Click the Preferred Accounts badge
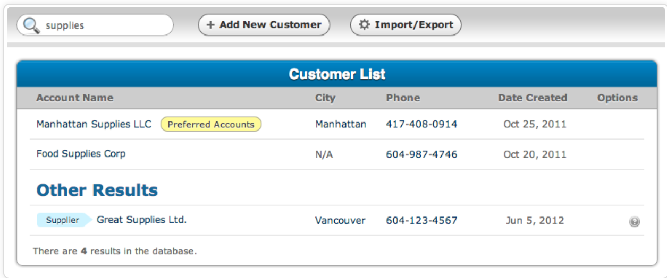667x278 pixels. click(211, 125)
